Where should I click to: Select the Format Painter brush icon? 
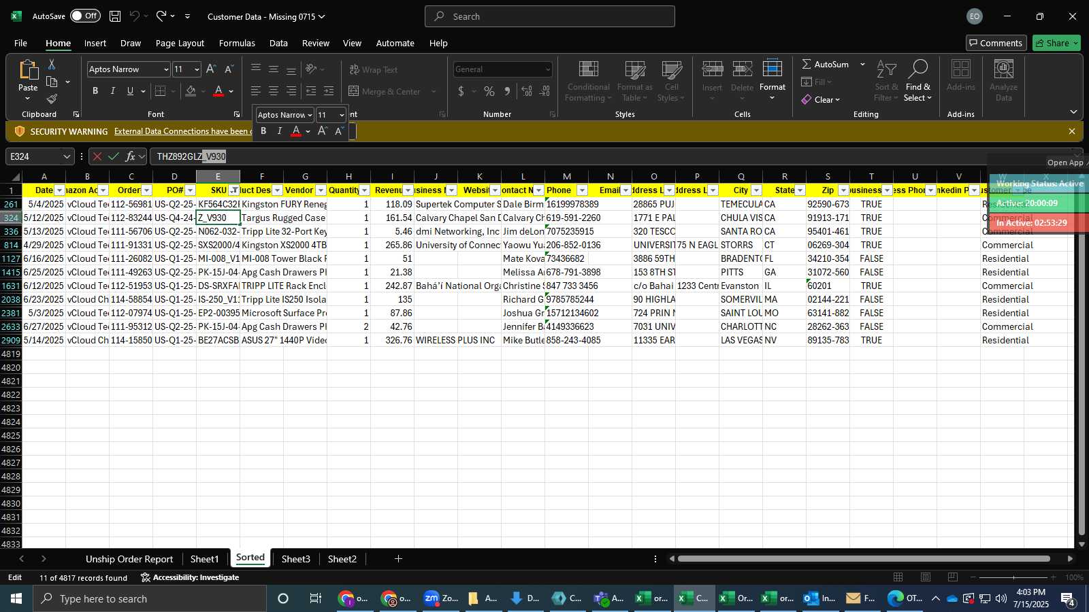point(52,99)
